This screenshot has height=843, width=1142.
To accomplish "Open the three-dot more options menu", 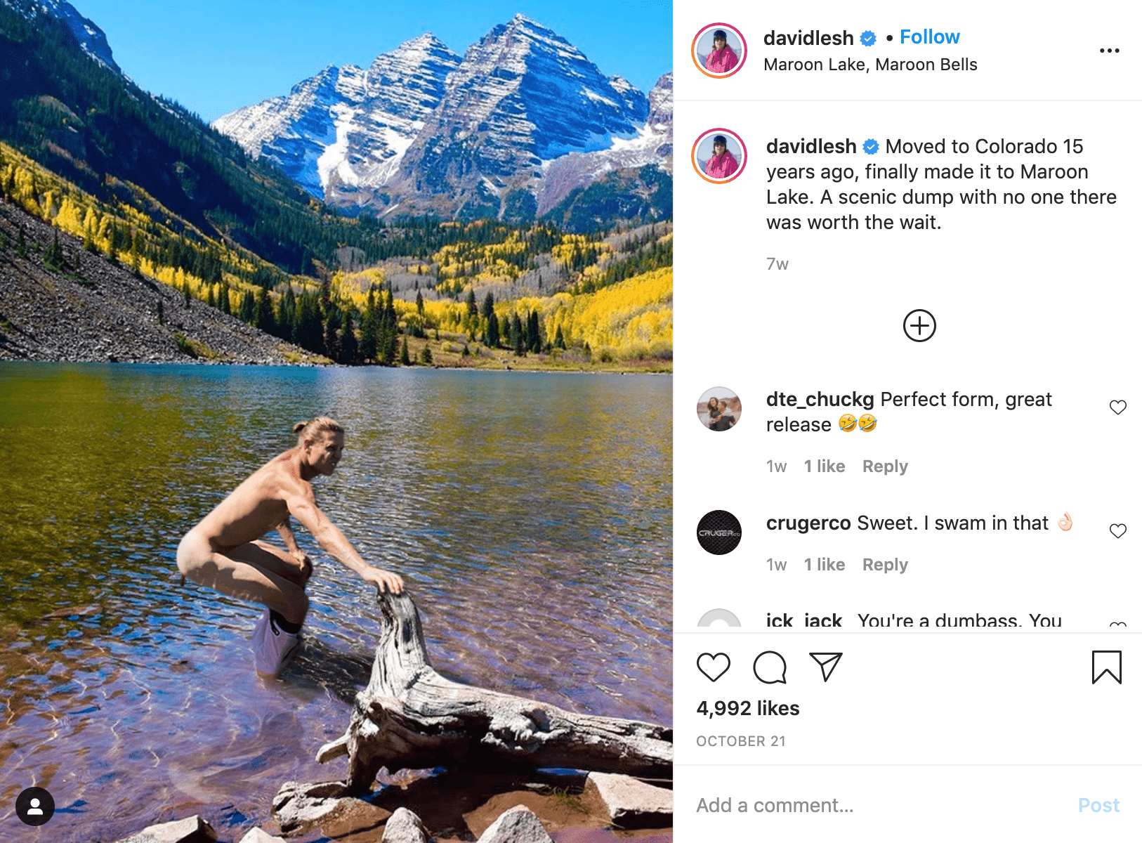I will tap(1109, 51).
